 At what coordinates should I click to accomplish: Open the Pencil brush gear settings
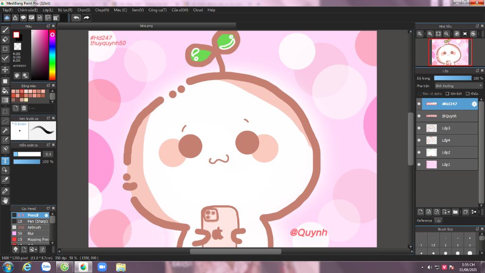pyautogui.click(x=46, y=215)
